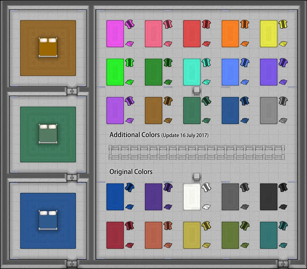Image resolution: width=307 pixels, height=269 pixels.
Task: Select the dark teal shirt in Original Colors
Action: tap(283, 226)
